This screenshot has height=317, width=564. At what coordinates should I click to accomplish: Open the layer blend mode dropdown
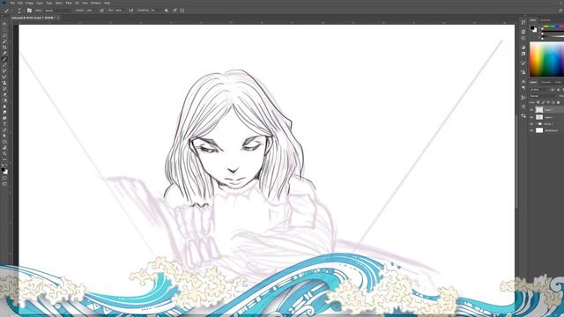pos(543,96)
